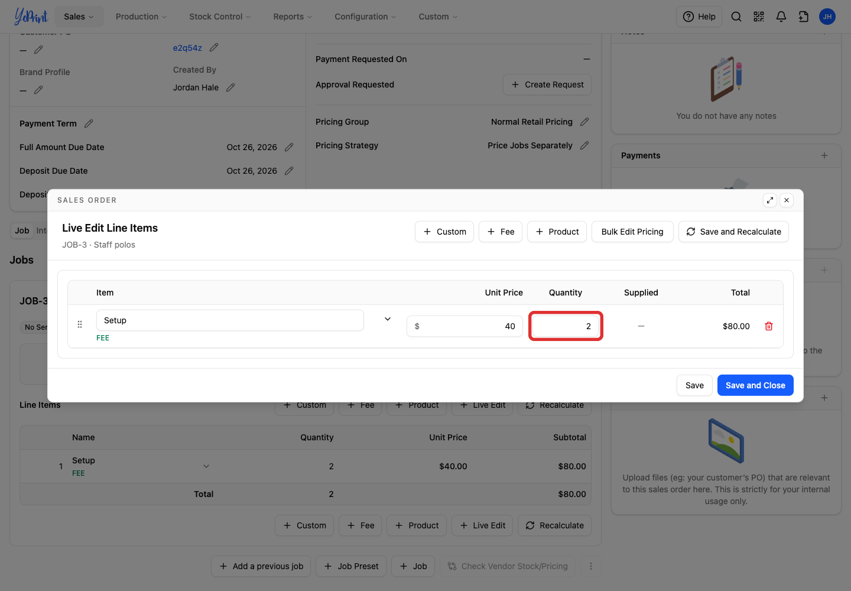Open the Sales menu

coord(79,17)
